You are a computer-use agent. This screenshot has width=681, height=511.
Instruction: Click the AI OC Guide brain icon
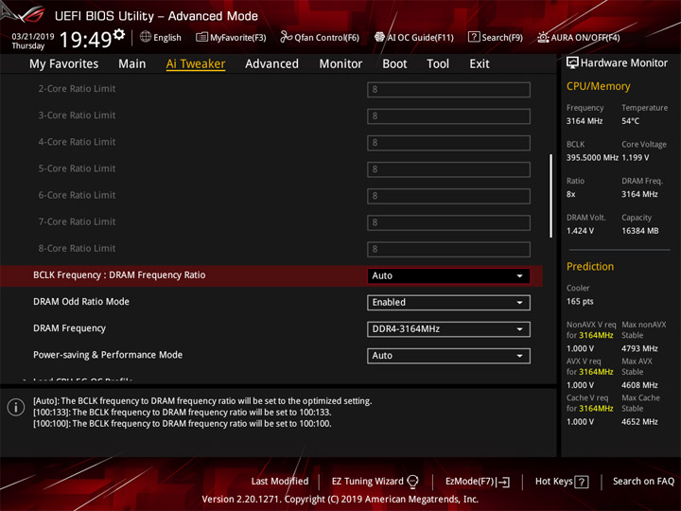pos(379,37)
